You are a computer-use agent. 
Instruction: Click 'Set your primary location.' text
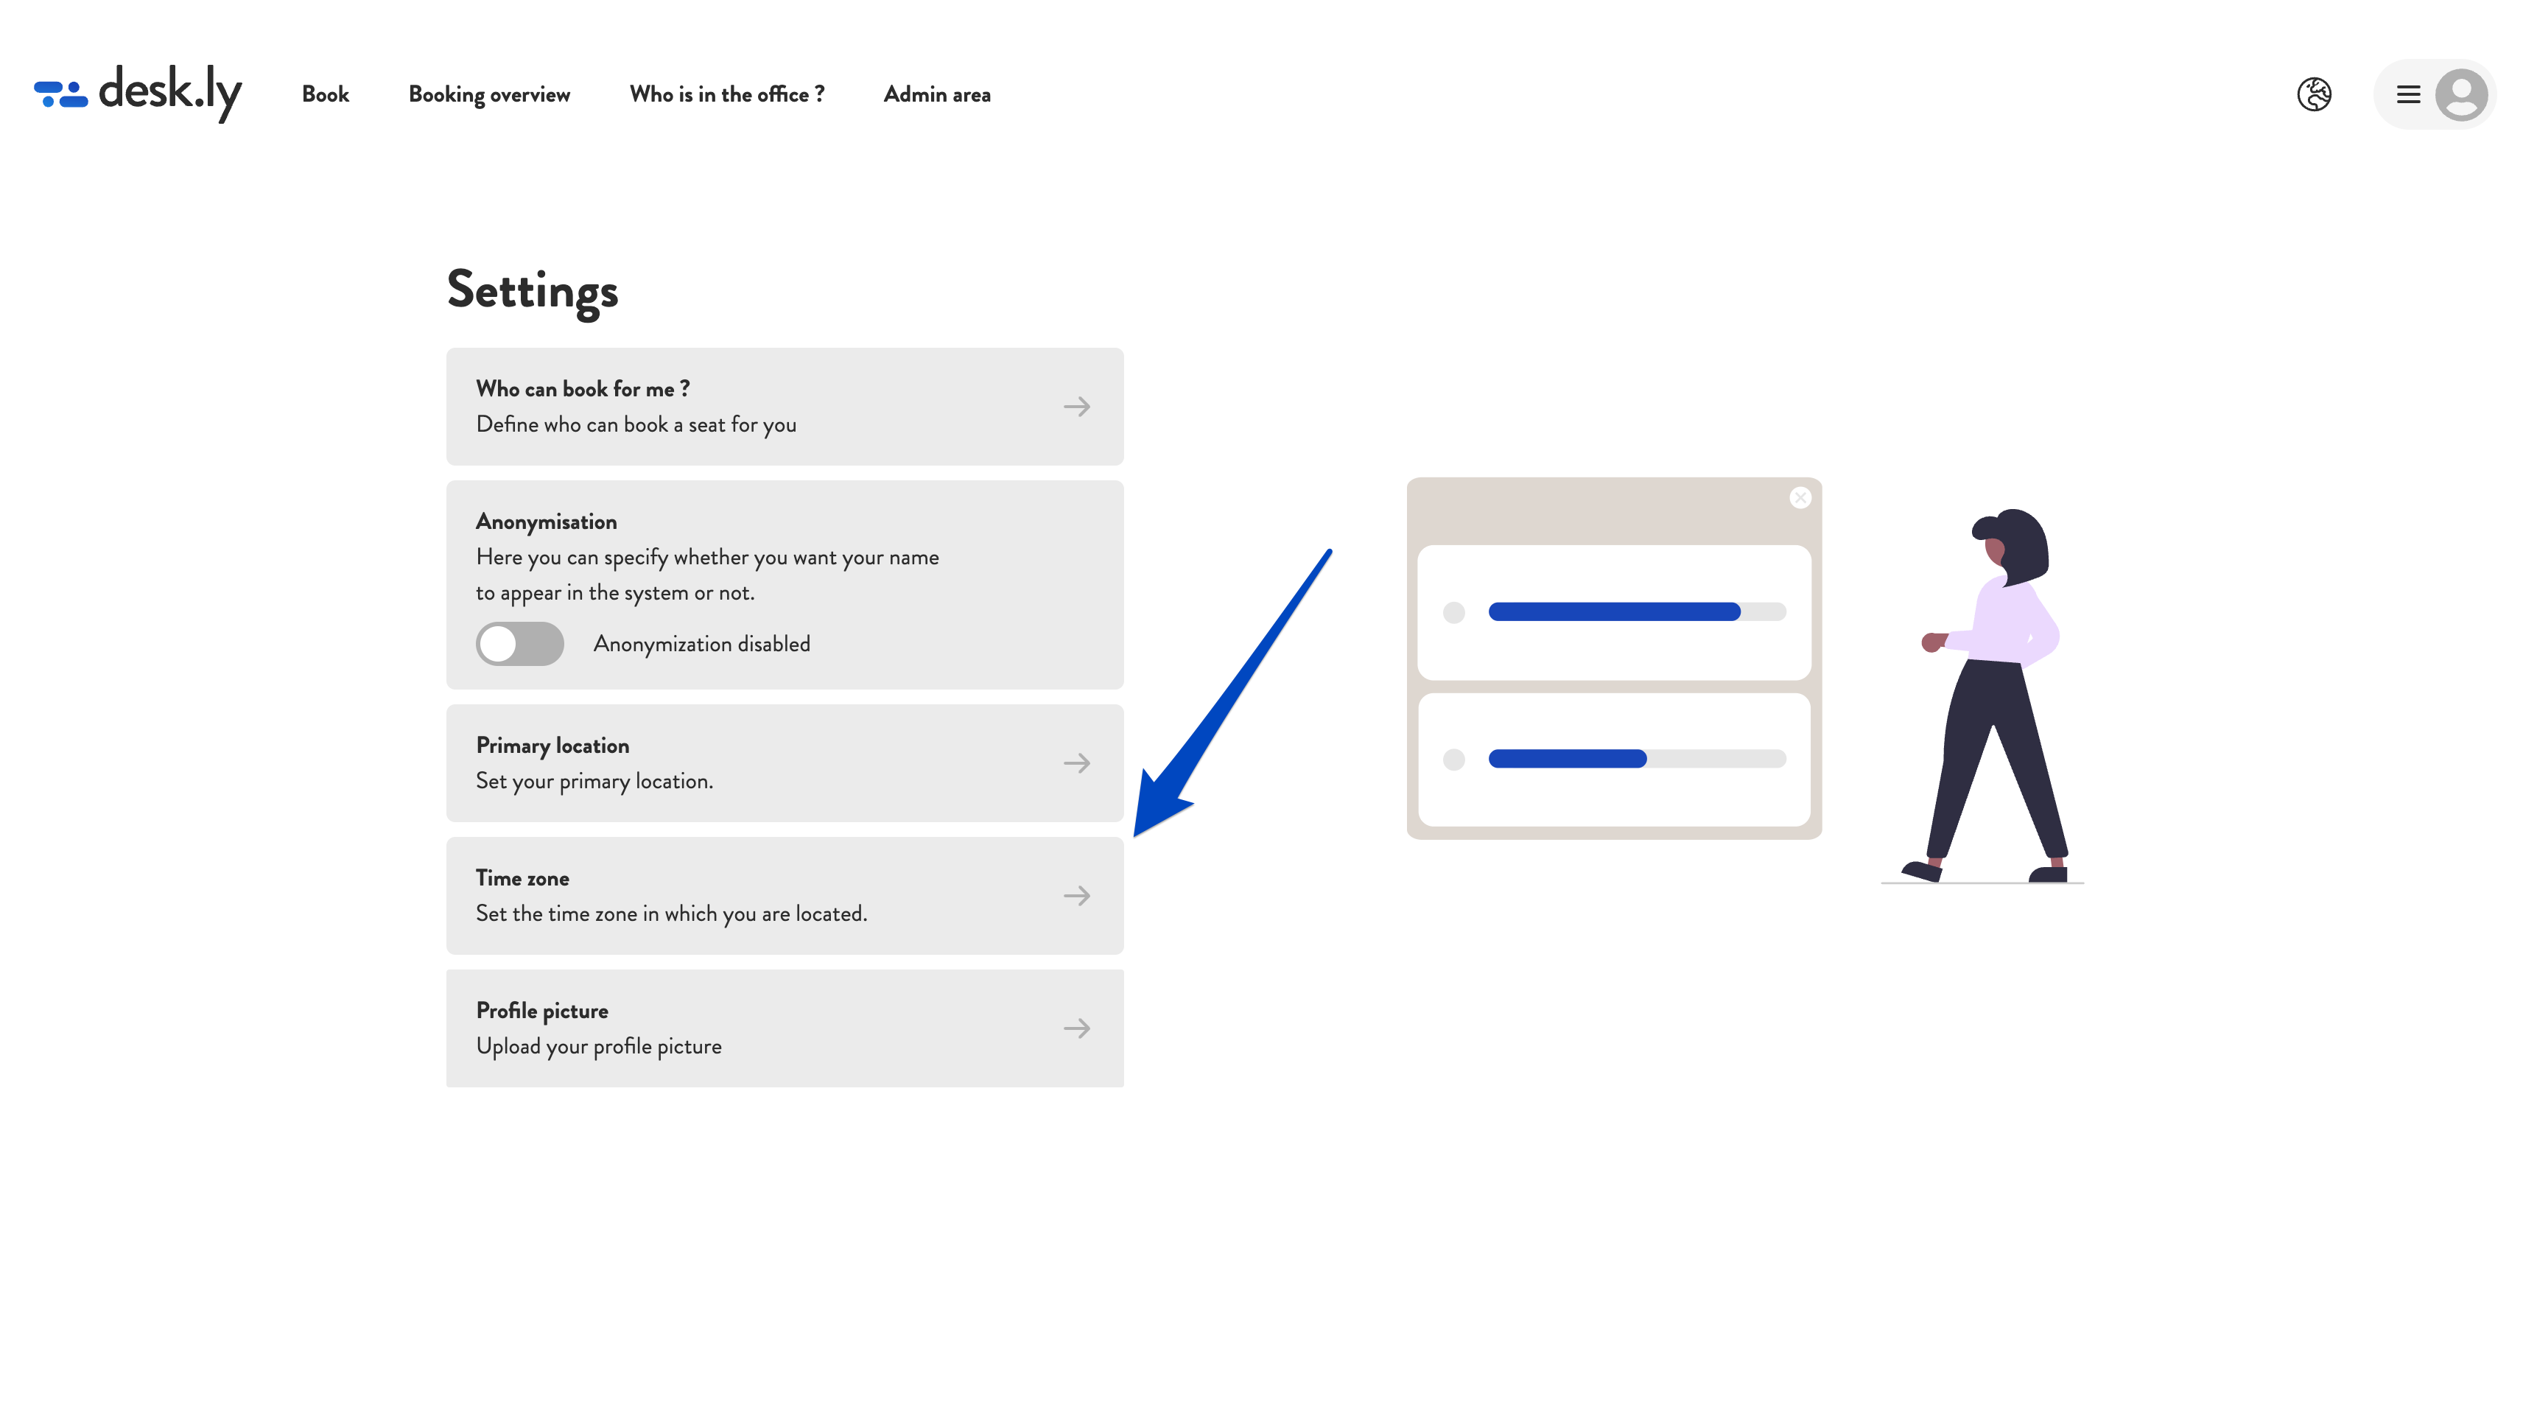595,781
